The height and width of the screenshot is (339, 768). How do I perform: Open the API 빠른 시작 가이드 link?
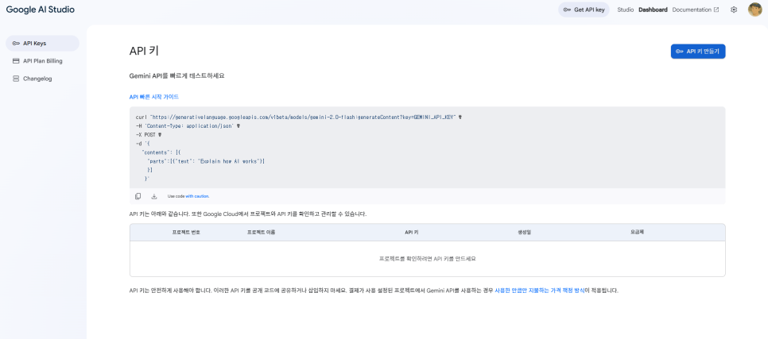(x=153, y=97)
